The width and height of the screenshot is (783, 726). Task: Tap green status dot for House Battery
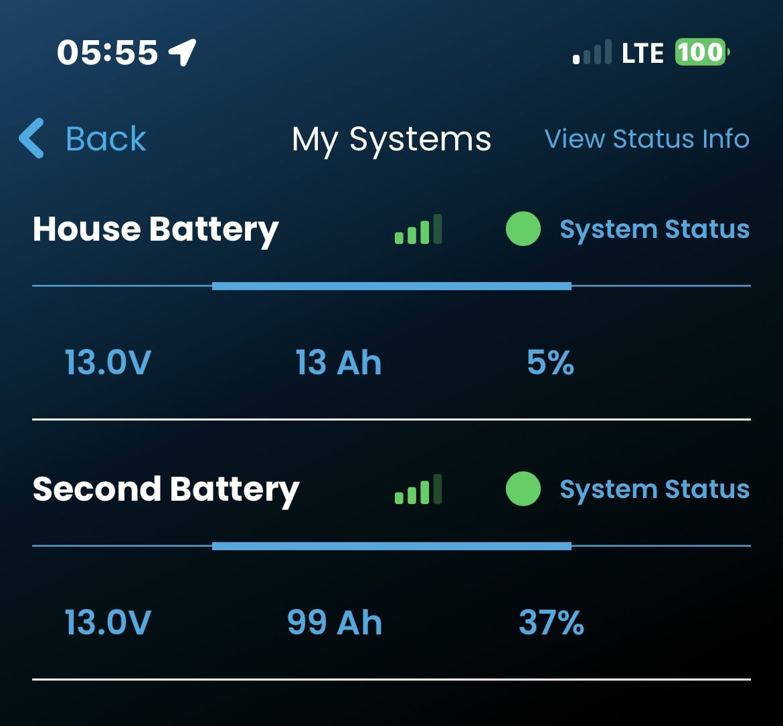523,229
